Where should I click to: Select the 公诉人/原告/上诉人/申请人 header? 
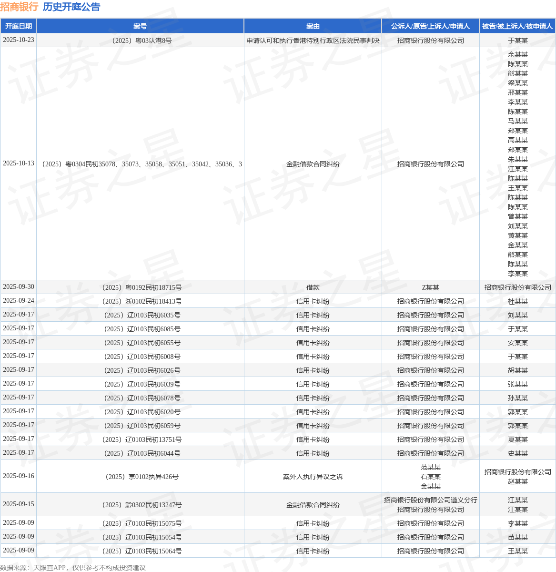pyautogui.click(x=431, y=26)
